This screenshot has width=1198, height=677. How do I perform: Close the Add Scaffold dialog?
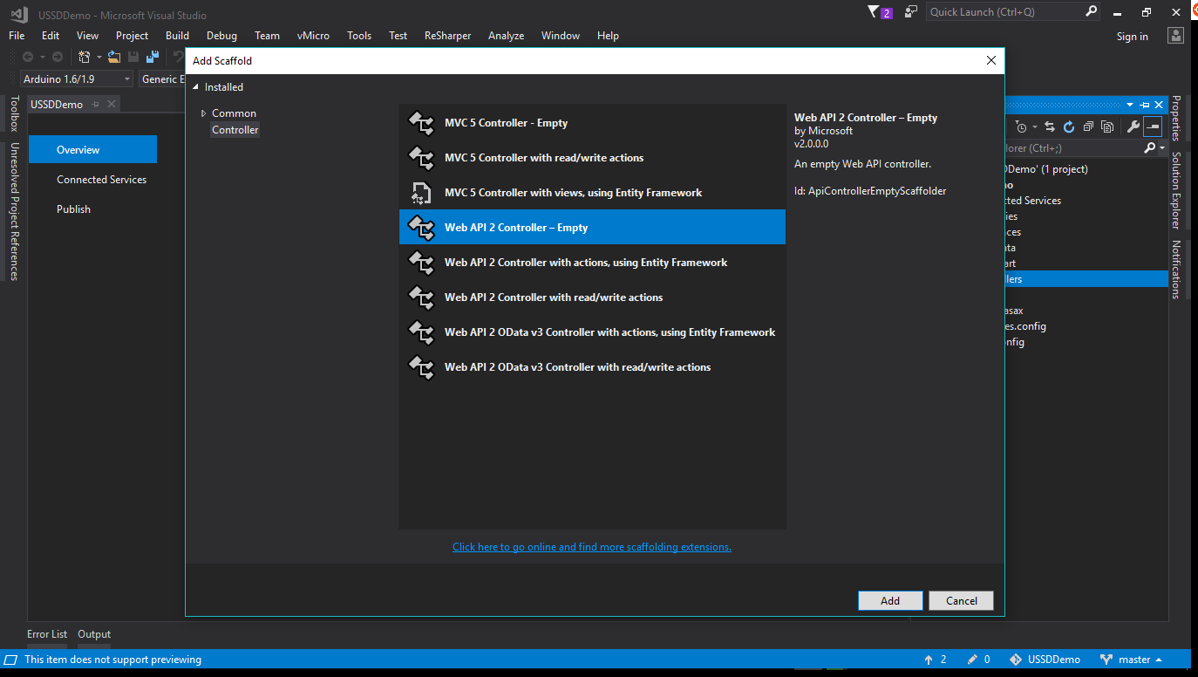[990, 61]
